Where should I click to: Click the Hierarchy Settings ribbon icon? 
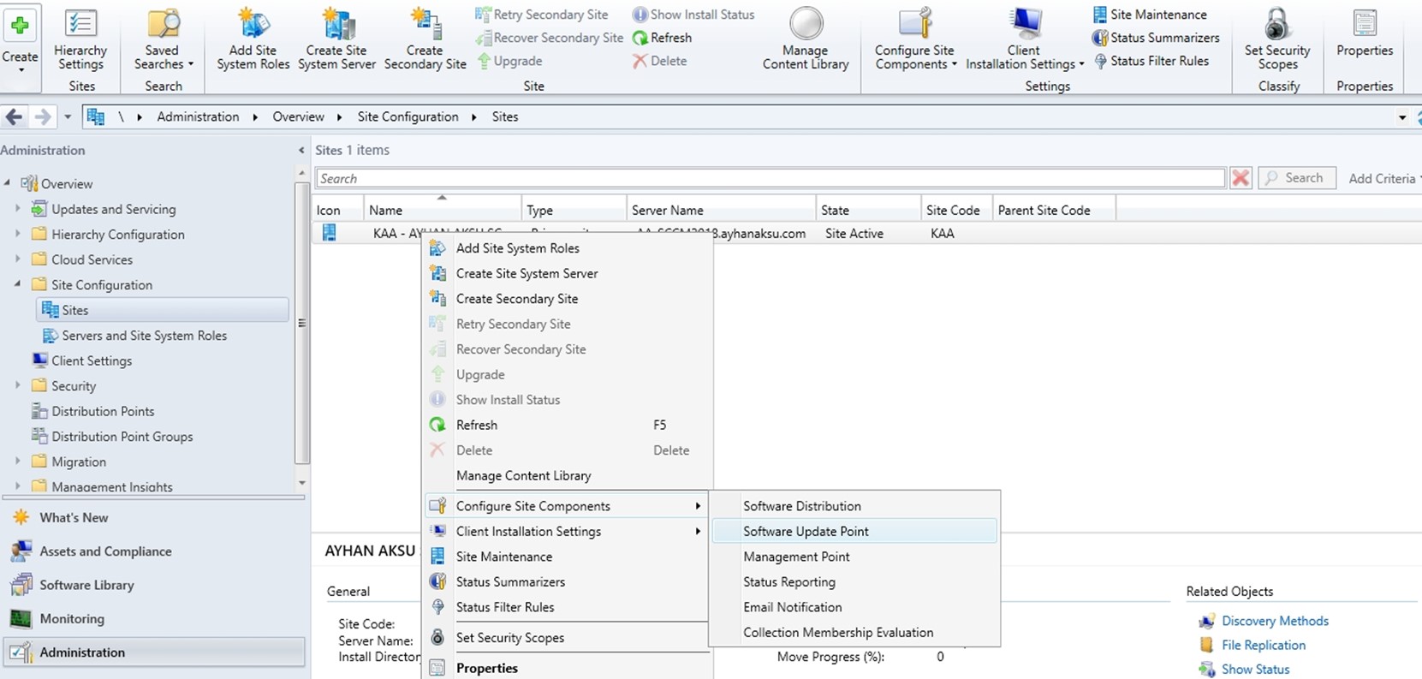[x=80, y=40]
